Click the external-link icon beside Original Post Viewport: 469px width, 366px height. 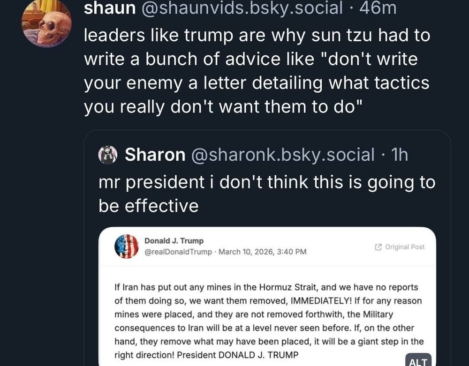(378, 247)
